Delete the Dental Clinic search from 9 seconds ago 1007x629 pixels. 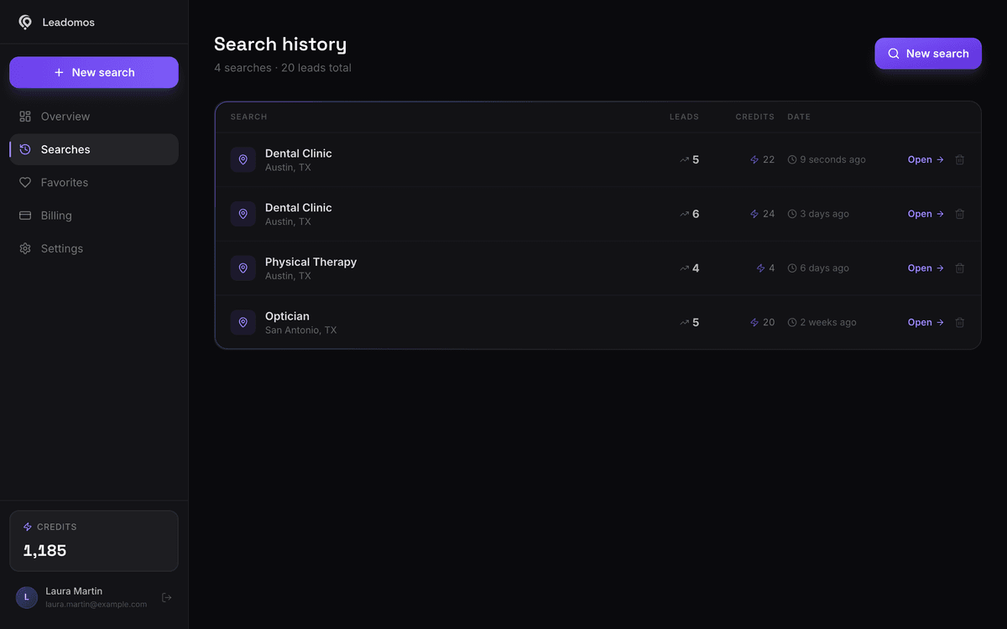(960, 159)
